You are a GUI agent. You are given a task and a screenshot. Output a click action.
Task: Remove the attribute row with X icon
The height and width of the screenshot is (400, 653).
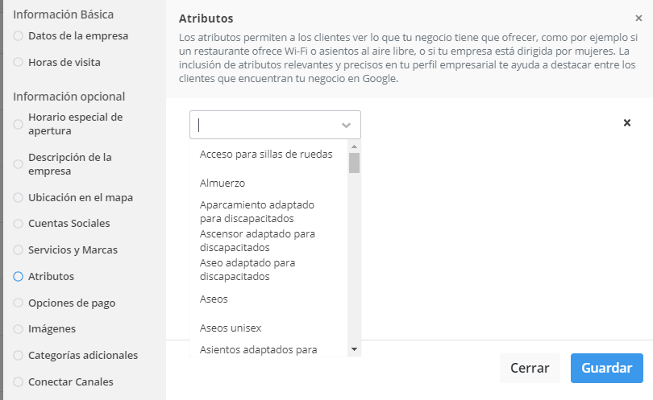click(x=627, y=123)
